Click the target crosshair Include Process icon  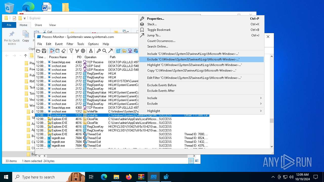(x=83, y=51)
